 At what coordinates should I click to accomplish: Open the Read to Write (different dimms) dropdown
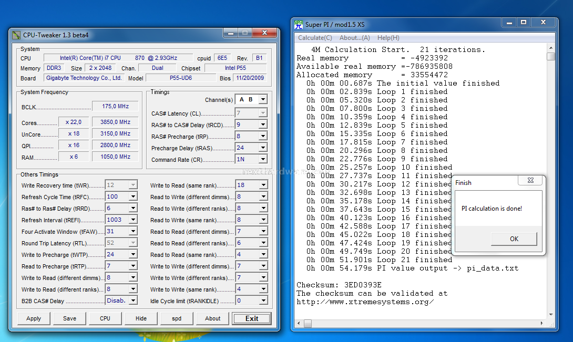point(263,196)
